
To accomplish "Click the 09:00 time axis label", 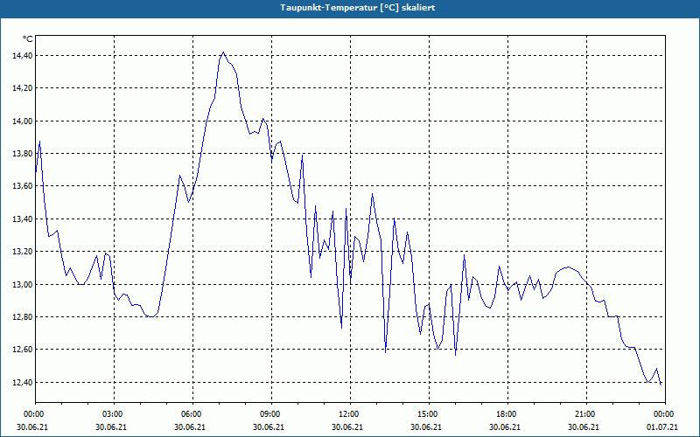I will (271, 414).
